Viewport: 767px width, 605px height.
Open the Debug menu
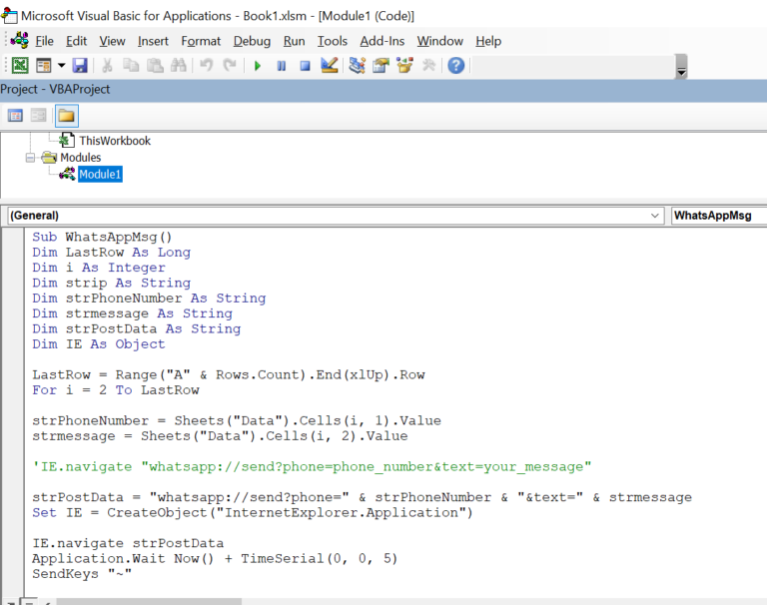click(x=252, y=41)
